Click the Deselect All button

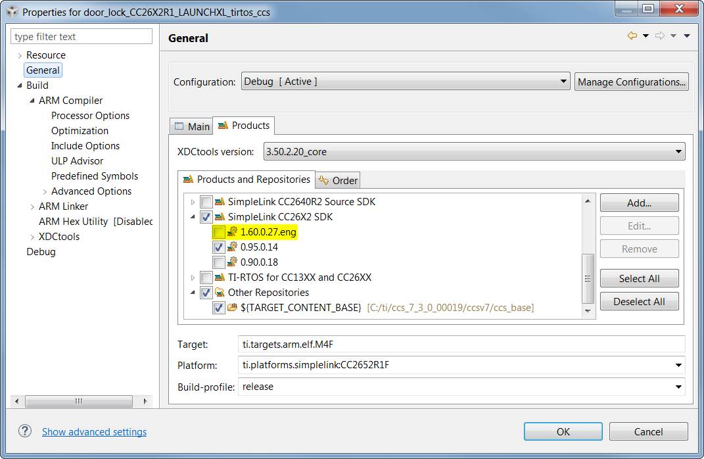pyautogui.click(x=639, y=302)
